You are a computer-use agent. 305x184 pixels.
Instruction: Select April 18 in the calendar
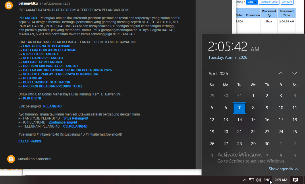coord(295,120)
